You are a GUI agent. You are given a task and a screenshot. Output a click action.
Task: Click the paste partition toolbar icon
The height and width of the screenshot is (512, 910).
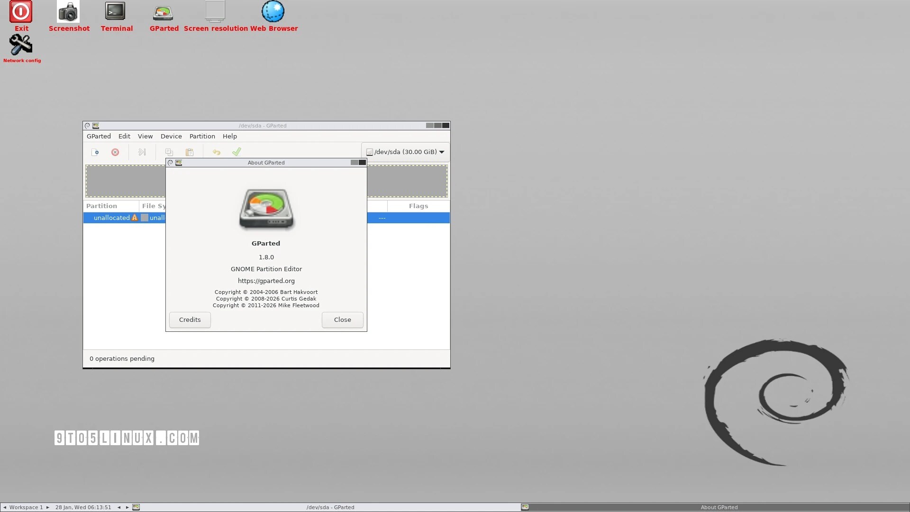point(190,152)
